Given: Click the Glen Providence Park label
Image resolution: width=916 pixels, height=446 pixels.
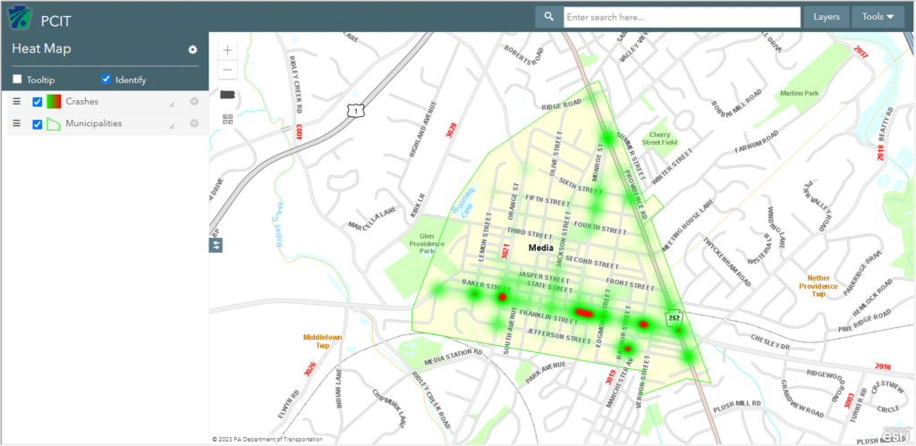Looking at the screenshot, I should [427, 243].
